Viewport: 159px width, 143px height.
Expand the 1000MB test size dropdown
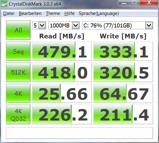click(x=76, y=25)
